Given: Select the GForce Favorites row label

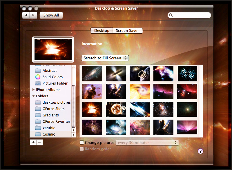Looking at the screenshot, I should pyautogui.click(x=56, y=121).
